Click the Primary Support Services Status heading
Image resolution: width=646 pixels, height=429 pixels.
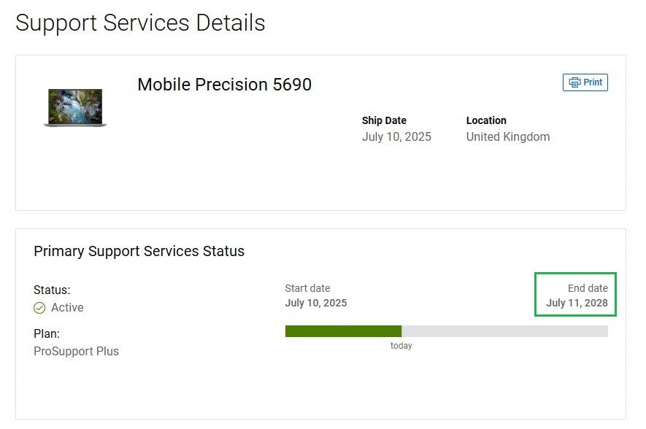click(x=139, y=251)
